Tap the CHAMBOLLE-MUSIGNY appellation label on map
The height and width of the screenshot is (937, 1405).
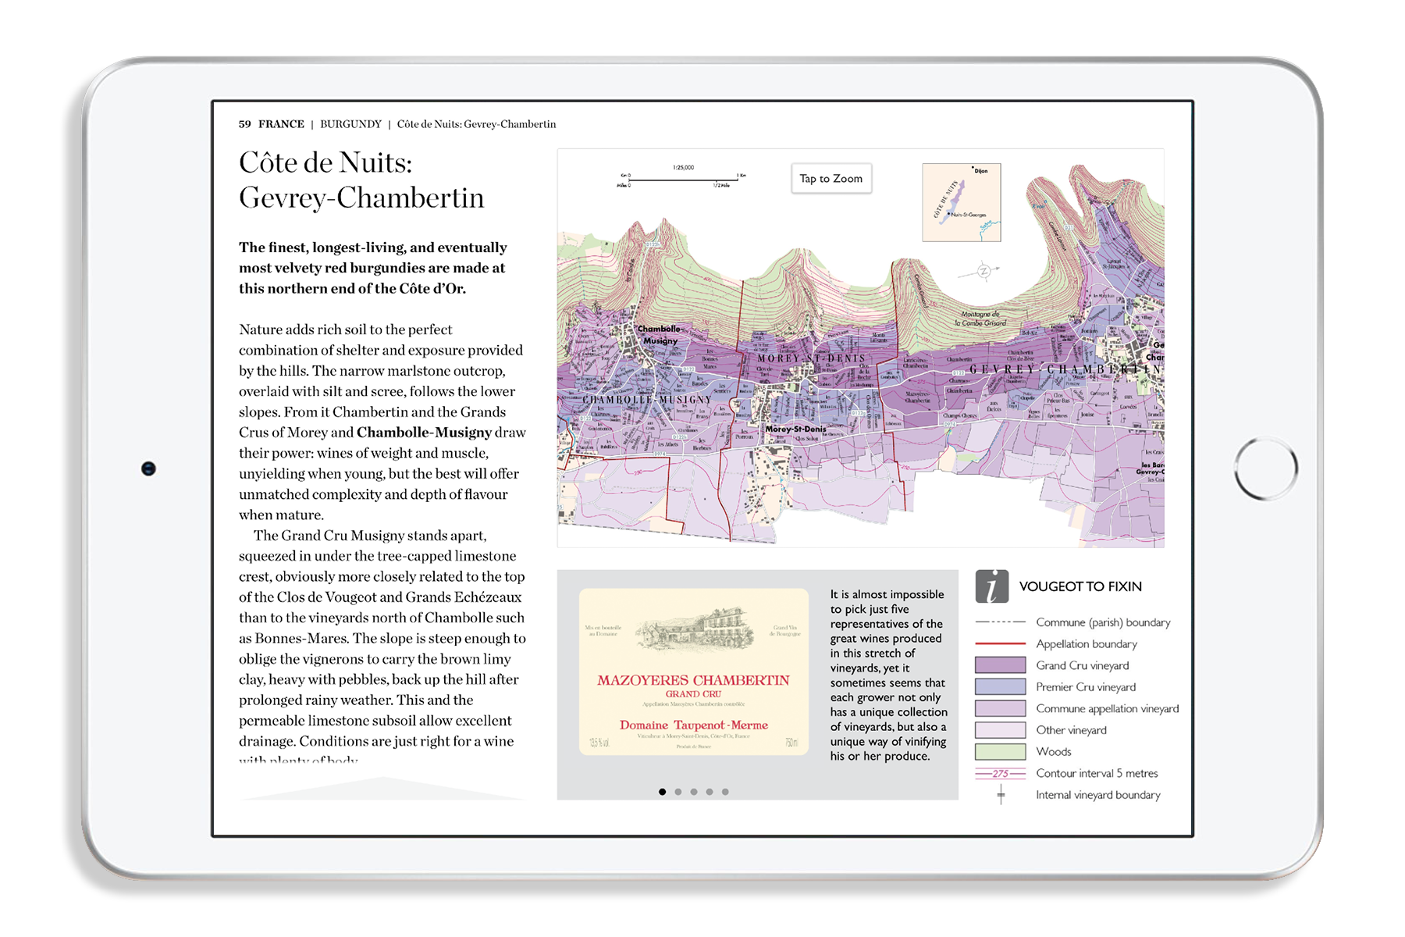(x=647, y=400)
